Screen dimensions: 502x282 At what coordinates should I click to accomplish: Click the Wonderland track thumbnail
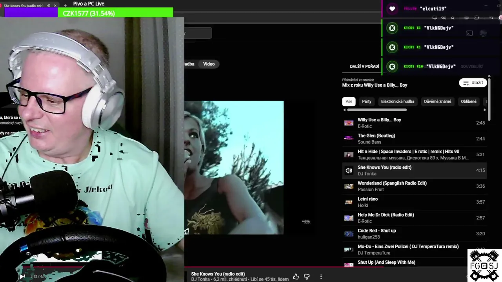tap(349, 186)
